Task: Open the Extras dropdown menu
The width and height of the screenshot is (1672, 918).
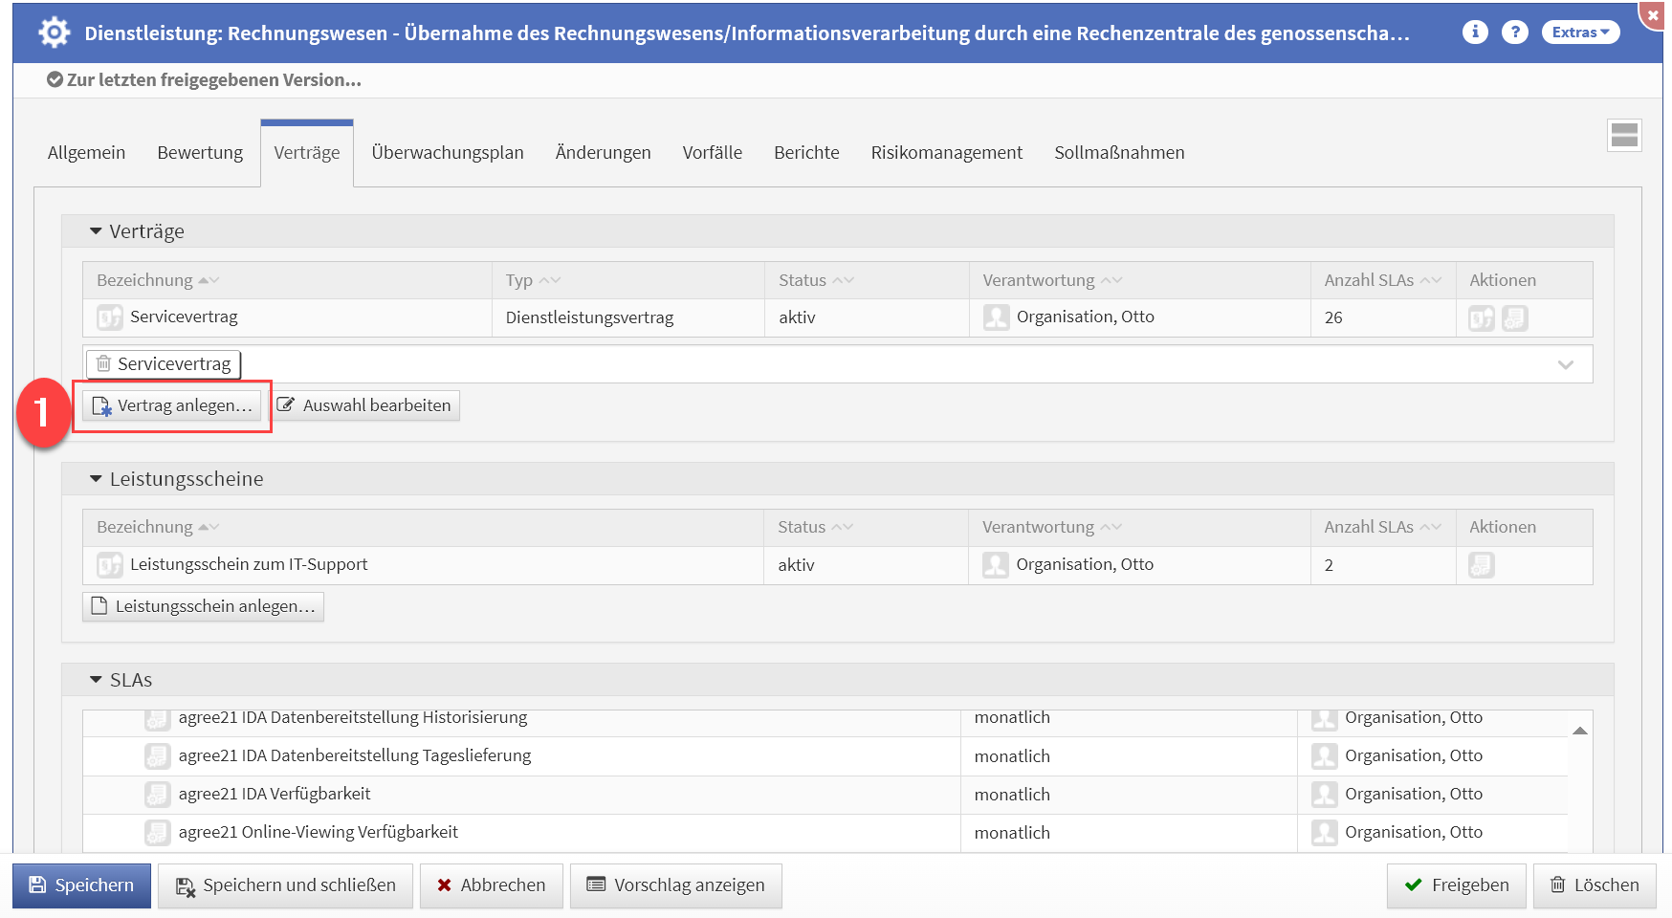Action: pos(1579,32)
